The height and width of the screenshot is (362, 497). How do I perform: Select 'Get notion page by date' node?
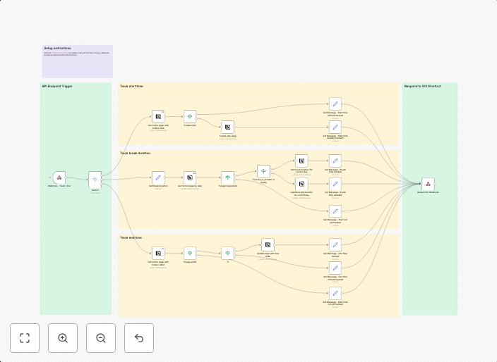(x=190, y=178)
